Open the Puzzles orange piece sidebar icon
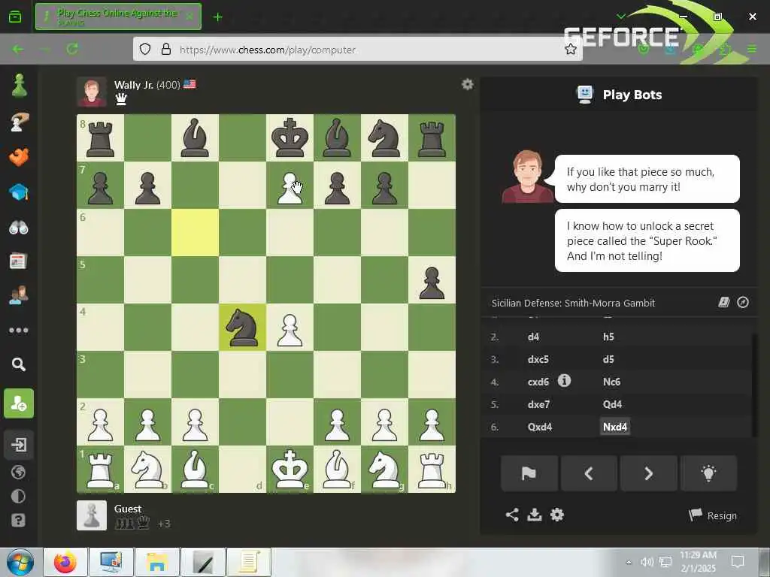Screen dimensions: 770x577 (19, 157)
